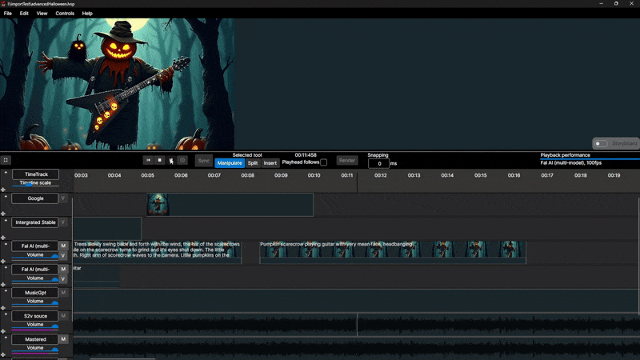
Task: Open the Controls menu
Action: tap(65, 14)
